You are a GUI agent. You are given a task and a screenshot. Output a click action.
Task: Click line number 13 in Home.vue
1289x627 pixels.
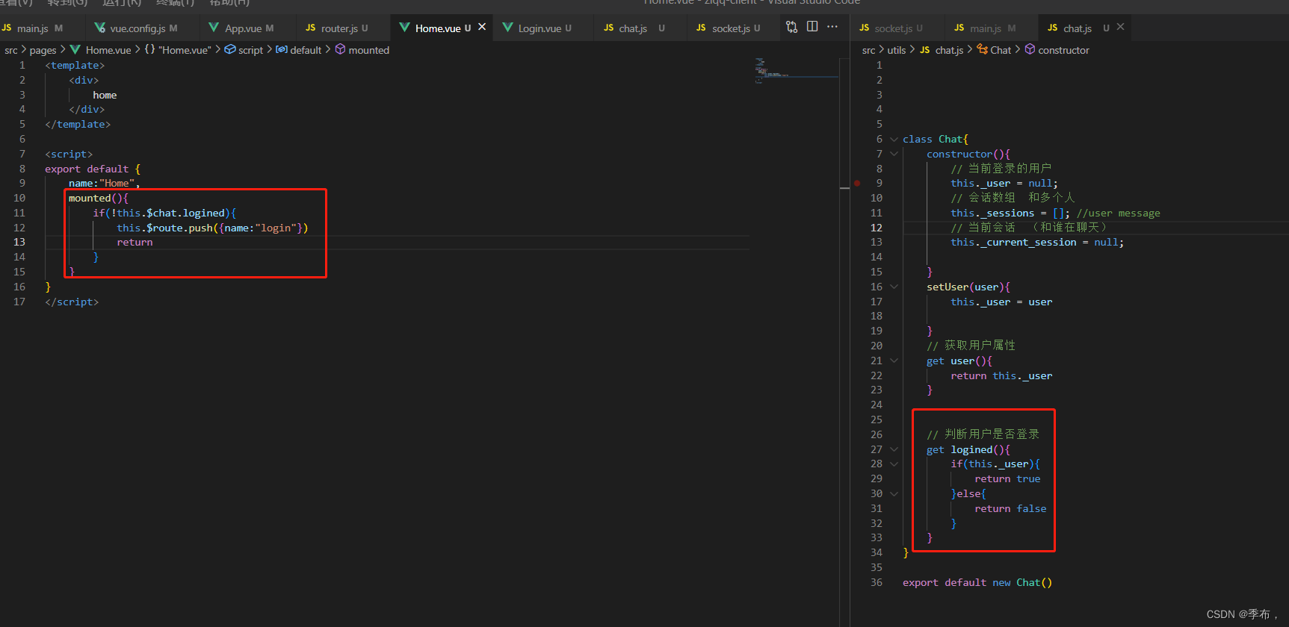point(19,242)
